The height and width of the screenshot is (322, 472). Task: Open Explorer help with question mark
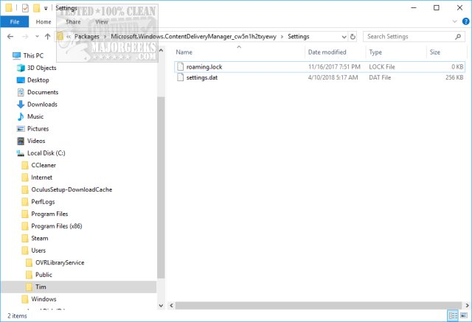465,21
